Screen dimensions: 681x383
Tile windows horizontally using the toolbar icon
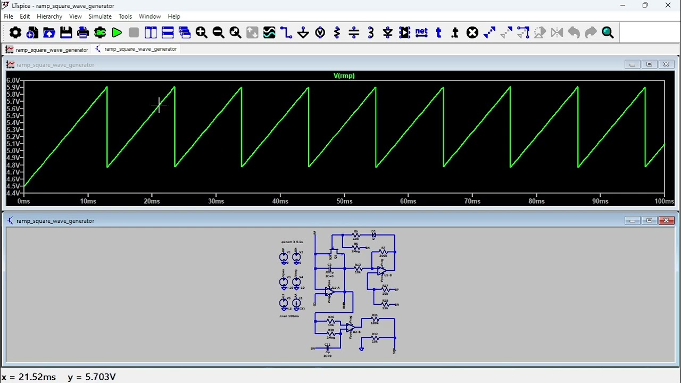[x=168, y=33]
